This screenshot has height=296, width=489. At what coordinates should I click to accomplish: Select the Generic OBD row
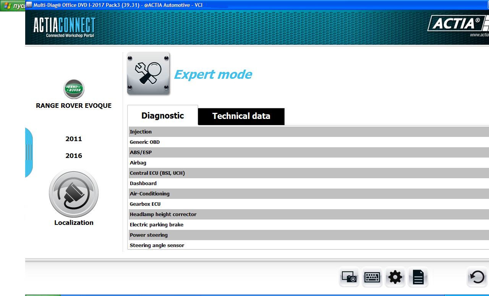pyautogui.click(x=309, y=142)
